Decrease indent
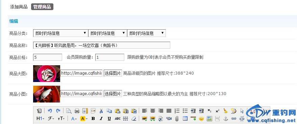The height and width of the screenshot is (124, 297). click(201, 111)
